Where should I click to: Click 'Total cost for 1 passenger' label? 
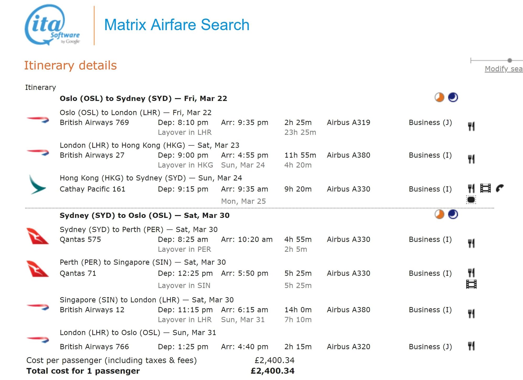coord(83,371)
